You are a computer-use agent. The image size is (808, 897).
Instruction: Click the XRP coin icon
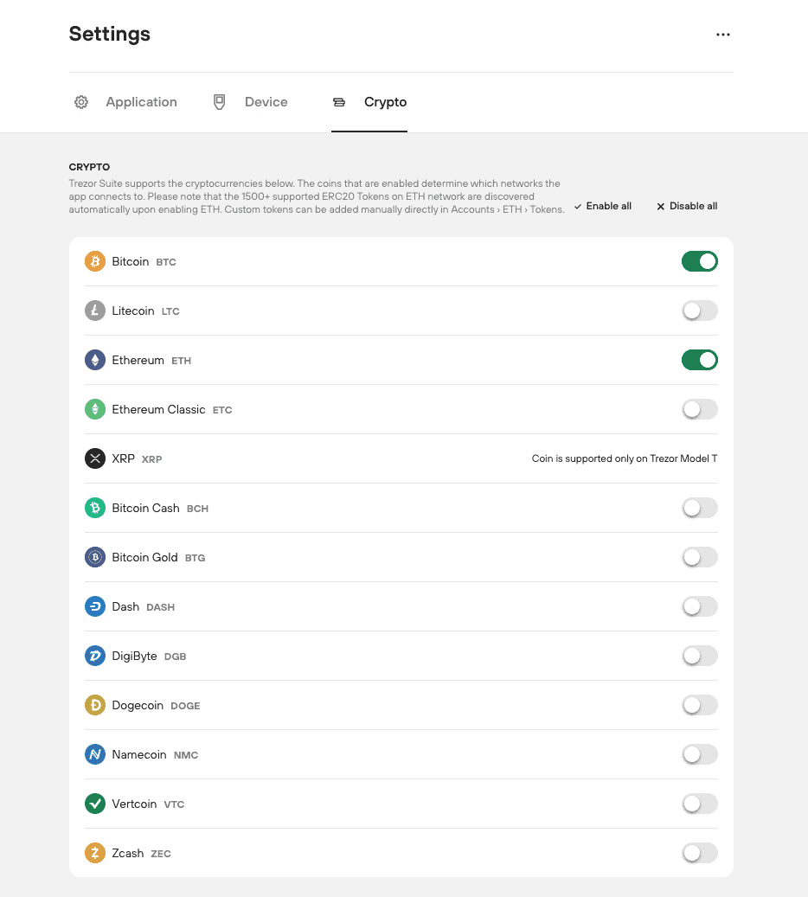point(95,458)
